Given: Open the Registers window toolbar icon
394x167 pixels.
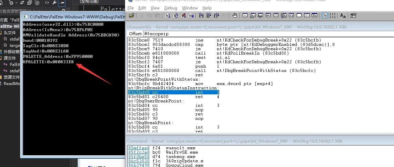Looking at the screenshot, I should (x=268, y=15).
